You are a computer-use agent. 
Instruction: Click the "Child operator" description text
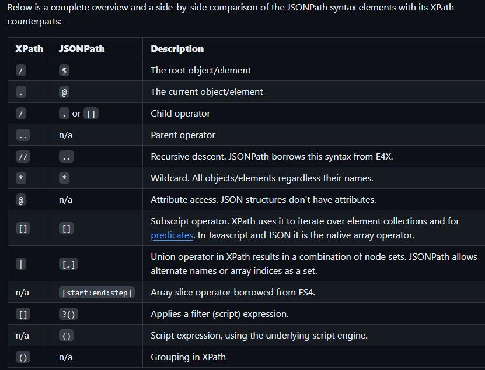pos(180,114)
